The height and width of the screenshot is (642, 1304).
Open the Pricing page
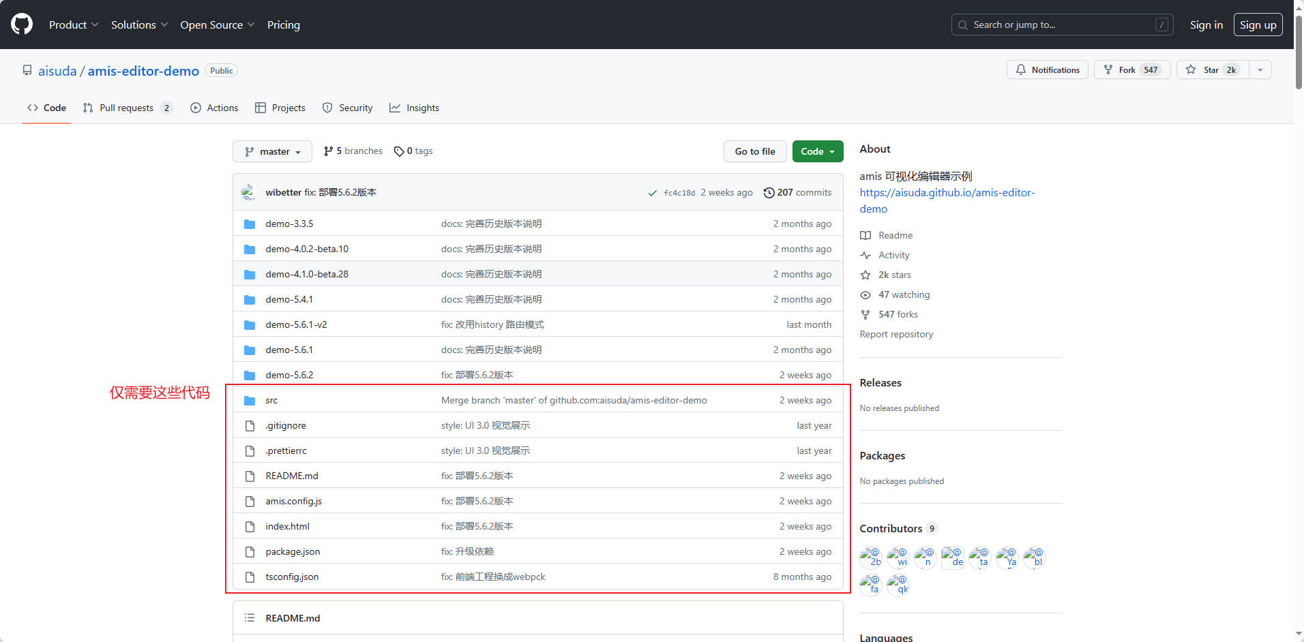(284, 25)
